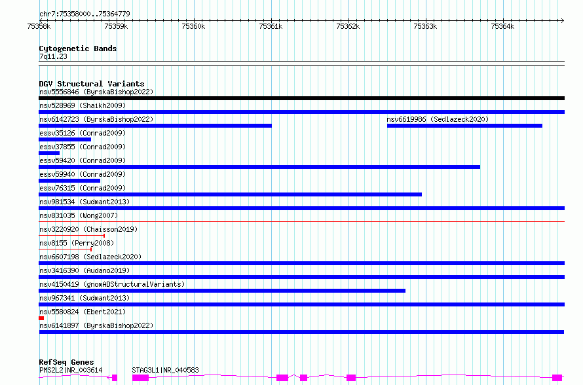The width and height of the screenshot is (583, 385).
Task: Click the DGV Structural Variants track title
Action: click(x=92, y=84)
